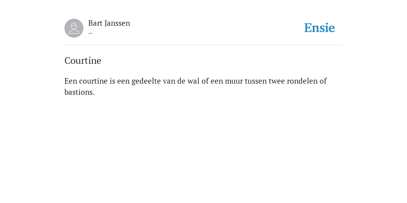Screen dimensions: 407x203
Task: Click the letter 'E' of the Ensie logo
Action: pyautogui.click(x=308, y=28)
